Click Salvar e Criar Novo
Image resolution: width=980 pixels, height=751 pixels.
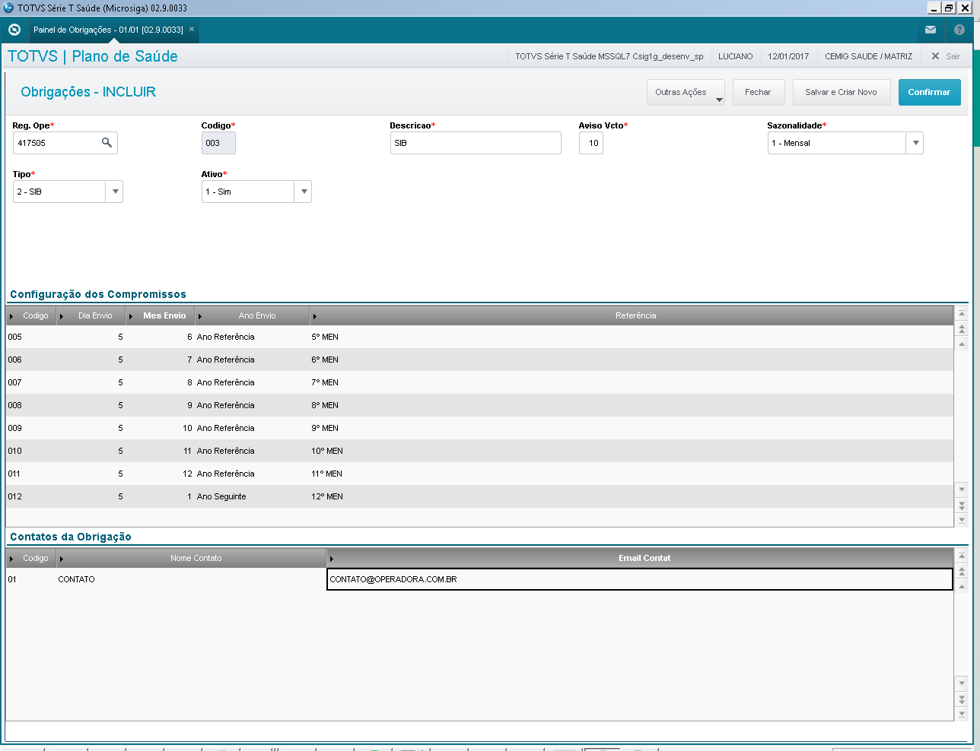coord(841,92)
